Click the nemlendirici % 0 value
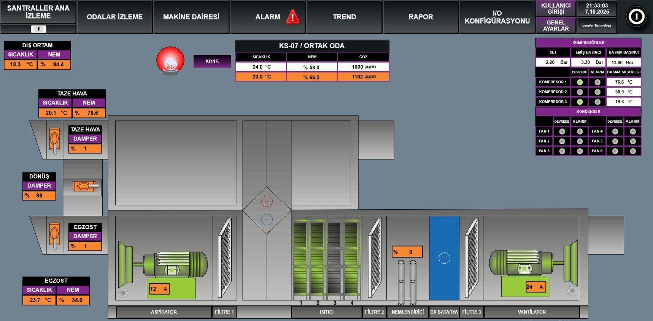 point(407,252)
